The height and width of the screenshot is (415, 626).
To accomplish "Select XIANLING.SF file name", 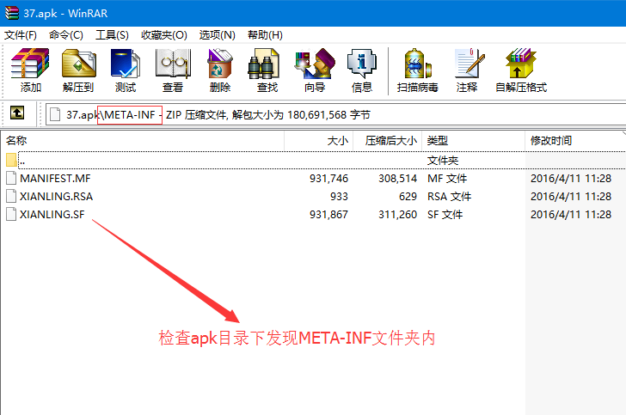I will click(x=52, y=214).
